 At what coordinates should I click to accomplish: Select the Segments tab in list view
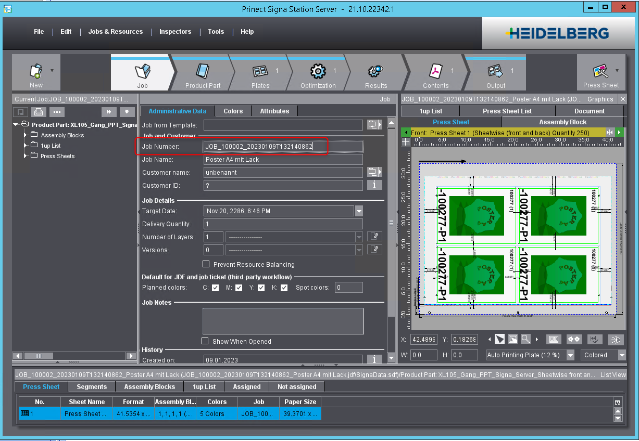(92, 386)
